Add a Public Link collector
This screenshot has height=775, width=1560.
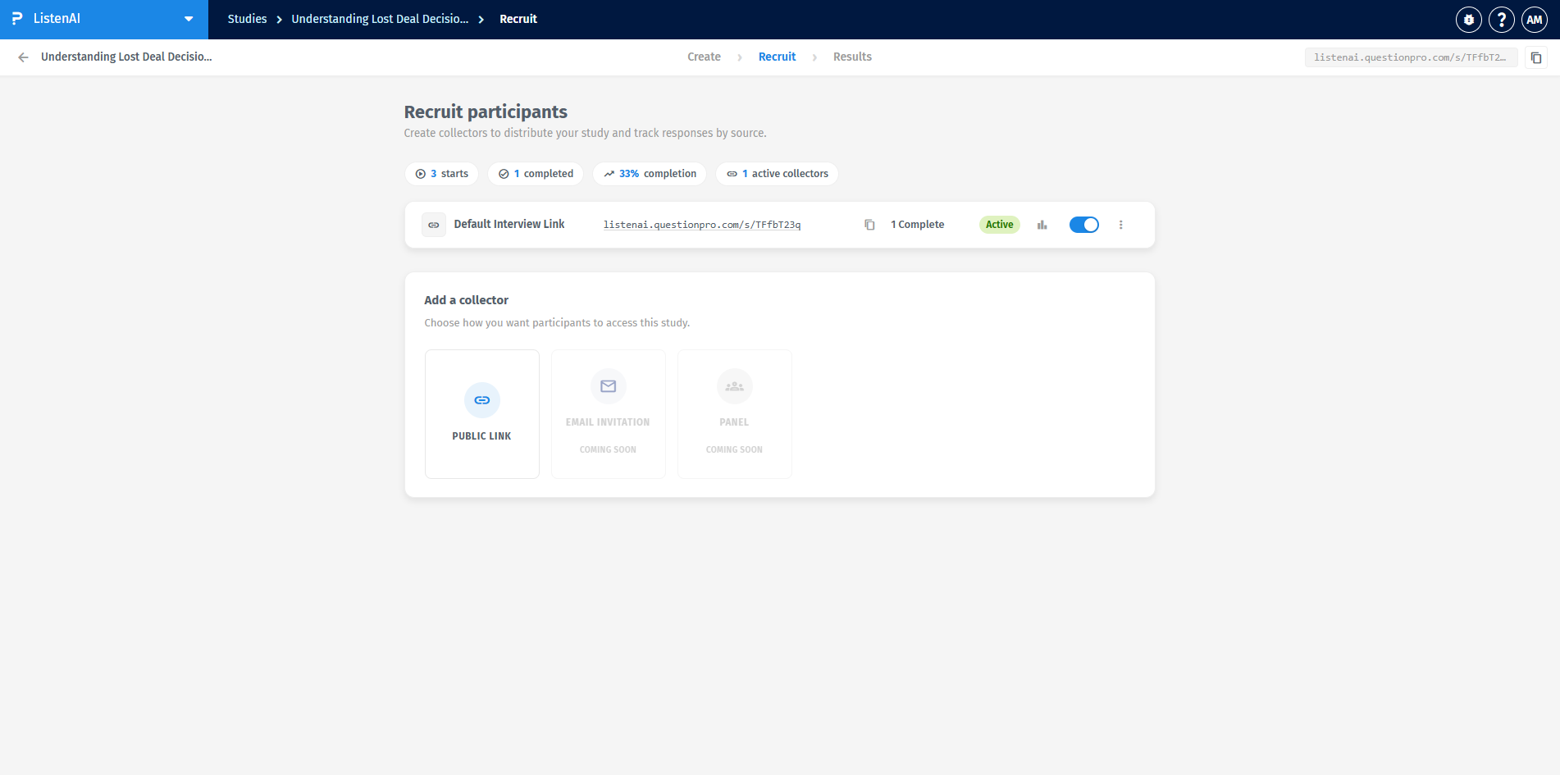pos(482,414)
